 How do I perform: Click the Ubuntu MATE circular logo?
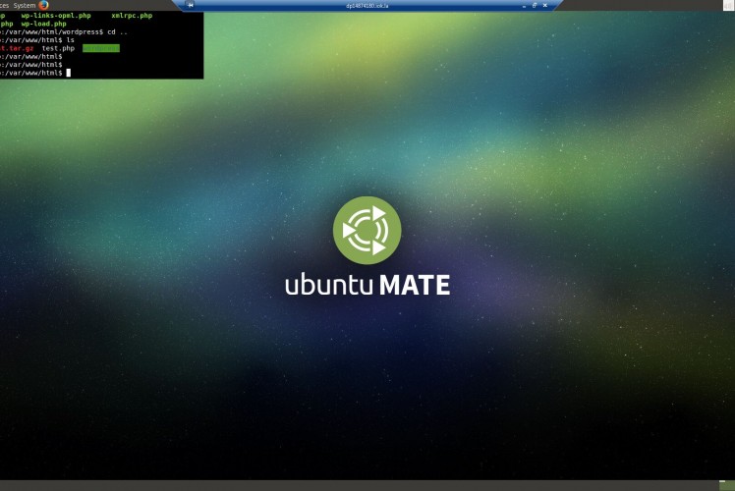[367, 230]
